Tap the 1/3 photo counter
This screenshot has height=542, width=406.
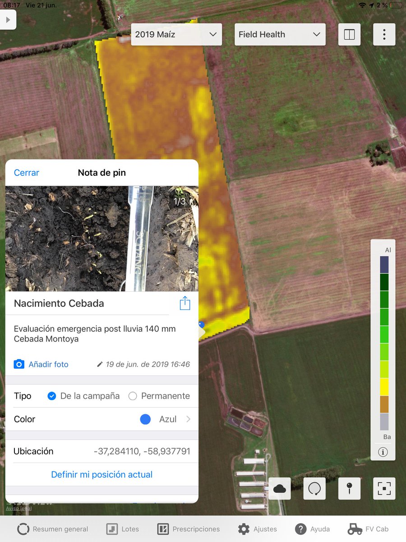pyautogui.click(x=180, y=201)
